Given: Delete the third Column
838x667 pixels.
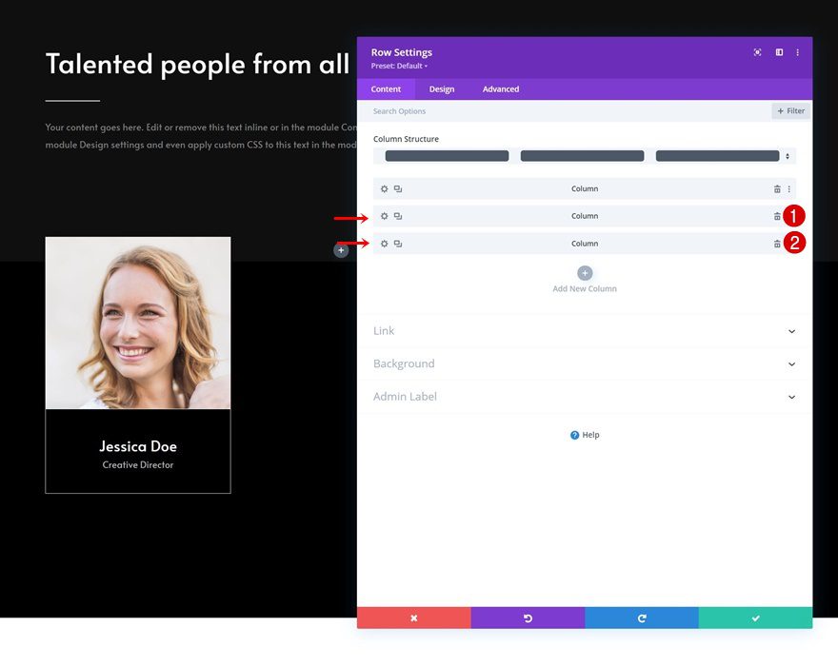Looking at the screenshot, I should tap(778, 243).
